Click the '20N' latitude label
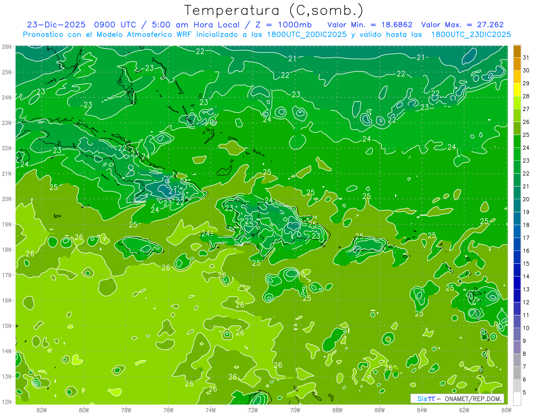Screen dimensions: 538x416 pos(6,199)
